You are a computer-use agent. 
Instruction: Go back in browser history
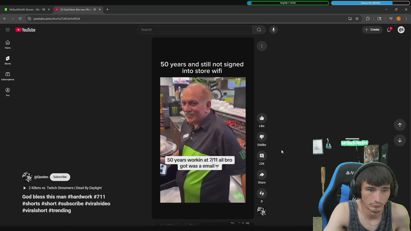point(5,19)
